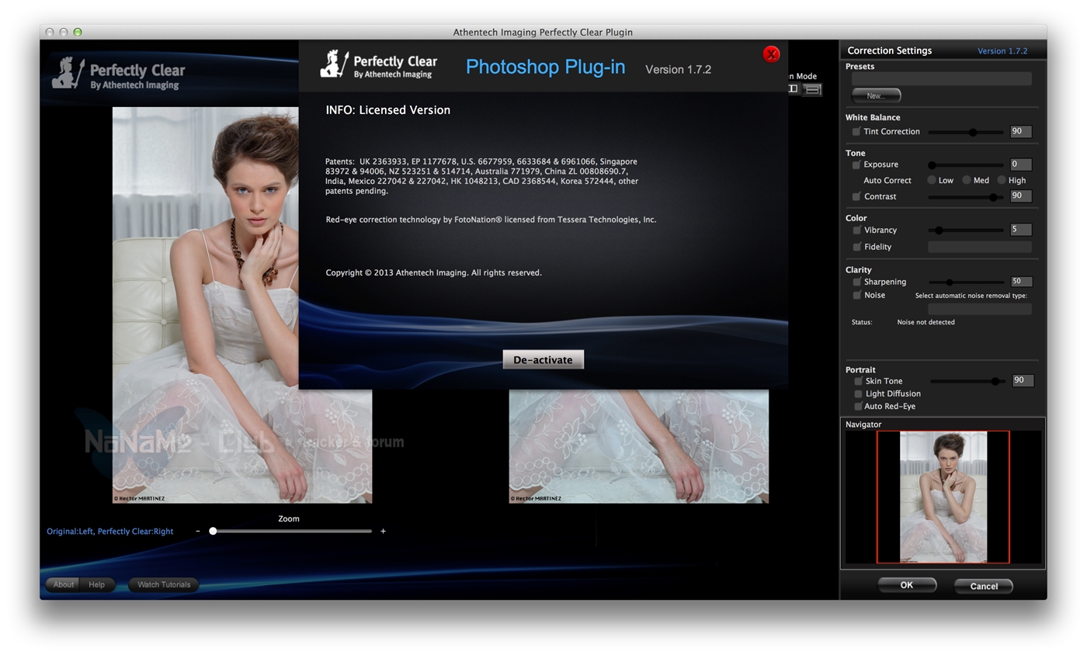The width and height of the screenshot is (1087, 655).
Task: Click the Version 1.7.2 text in settings header
Action: 1002,51
